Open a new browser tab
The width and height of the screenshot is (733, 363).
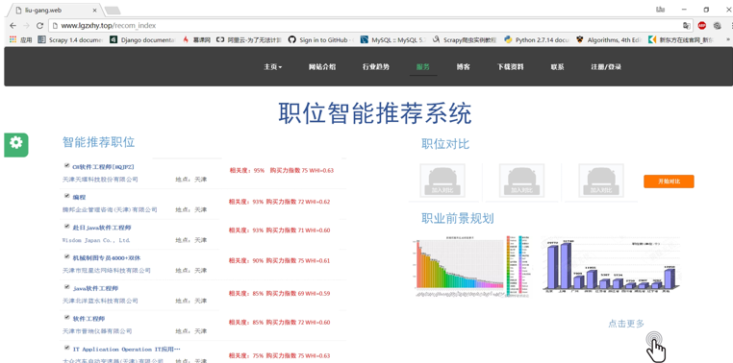point(113,11)
